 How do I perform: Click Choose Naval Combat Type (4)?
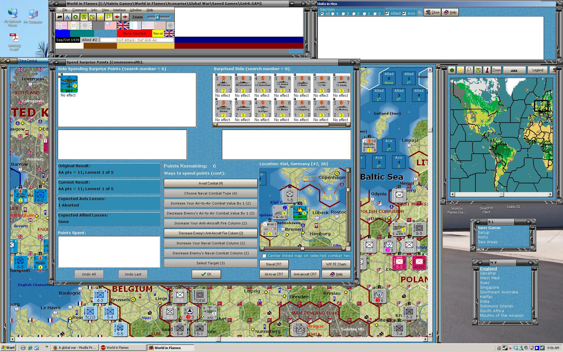pyautogui.click(x=211, y=193)
